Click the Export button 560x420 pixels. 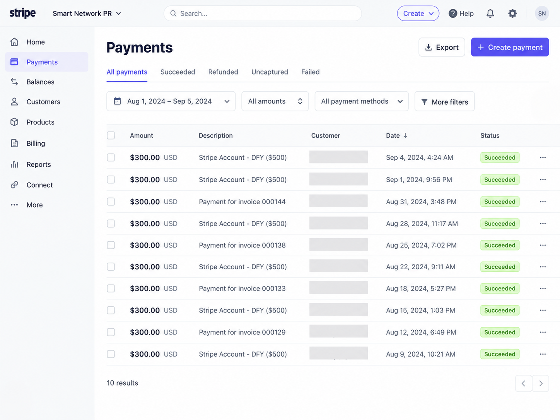(x=442, y=47)
